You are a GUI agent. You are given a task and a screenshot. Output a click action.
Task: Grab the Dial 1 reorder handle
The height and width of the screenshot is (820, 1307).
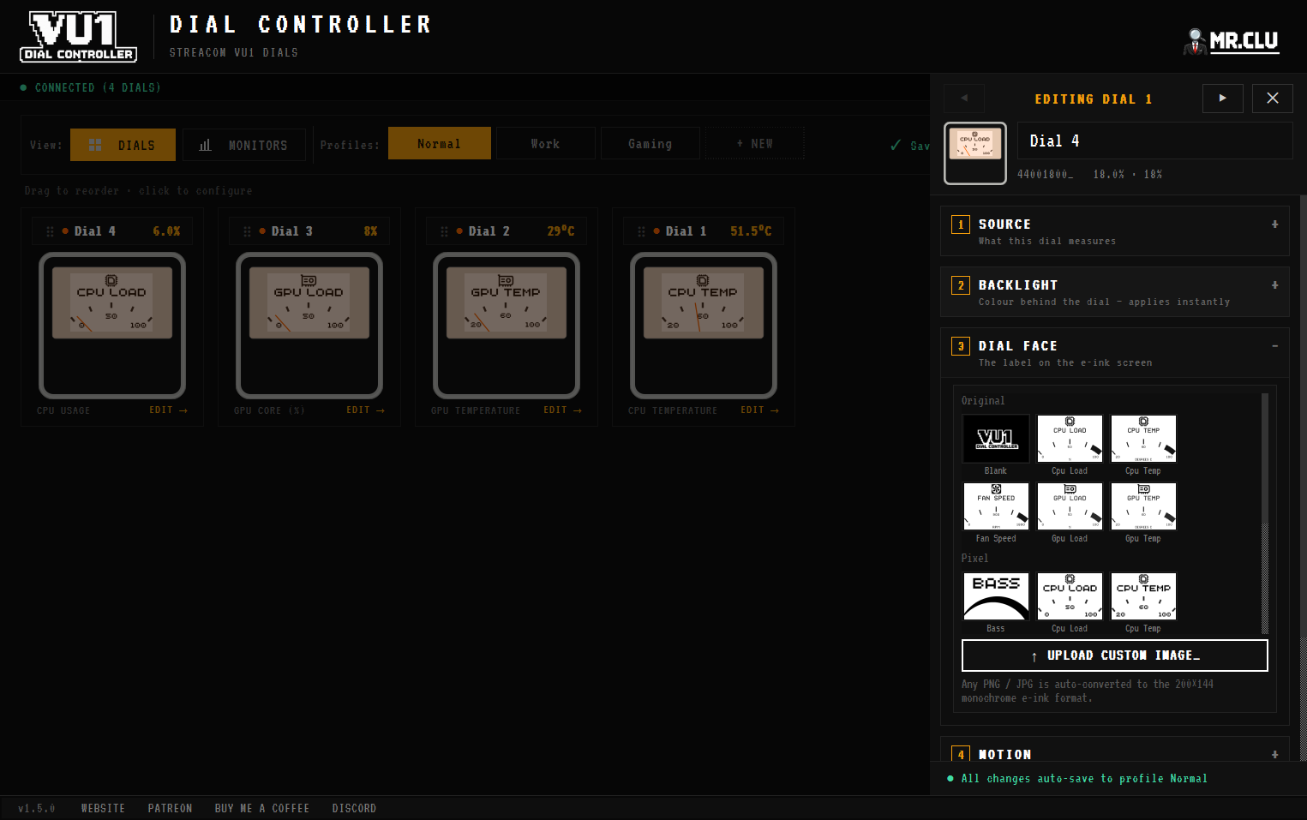pos(641,231)
